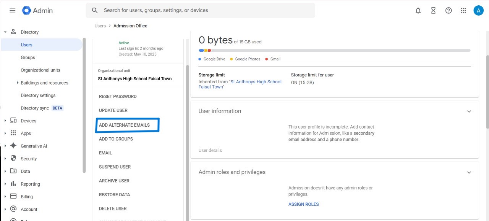The height and width of the screenshot is (221, 489).
Task: Click the profile avatar A
Action: pyautogui.click(x=478, y=10)
